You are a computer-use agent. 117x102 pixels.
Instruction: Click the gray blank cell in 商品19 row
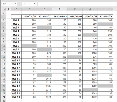(x=106, y=86)
